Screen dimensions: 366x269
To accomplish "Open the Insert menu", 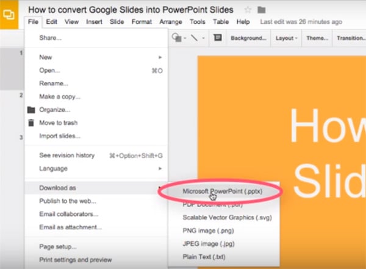I will click(x=94, y=22).
